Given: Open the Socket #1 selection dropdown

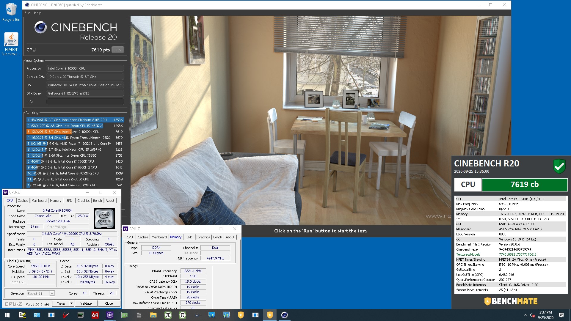Looking at the screenshot, I should [40, 293].
